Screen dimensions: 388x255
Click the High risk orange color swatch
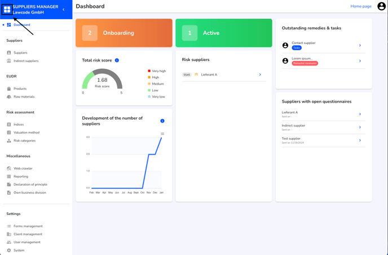149,77
